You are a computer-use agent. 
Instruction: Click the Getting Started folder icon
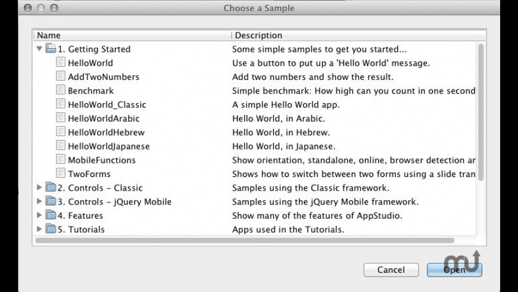pos(51,49)
